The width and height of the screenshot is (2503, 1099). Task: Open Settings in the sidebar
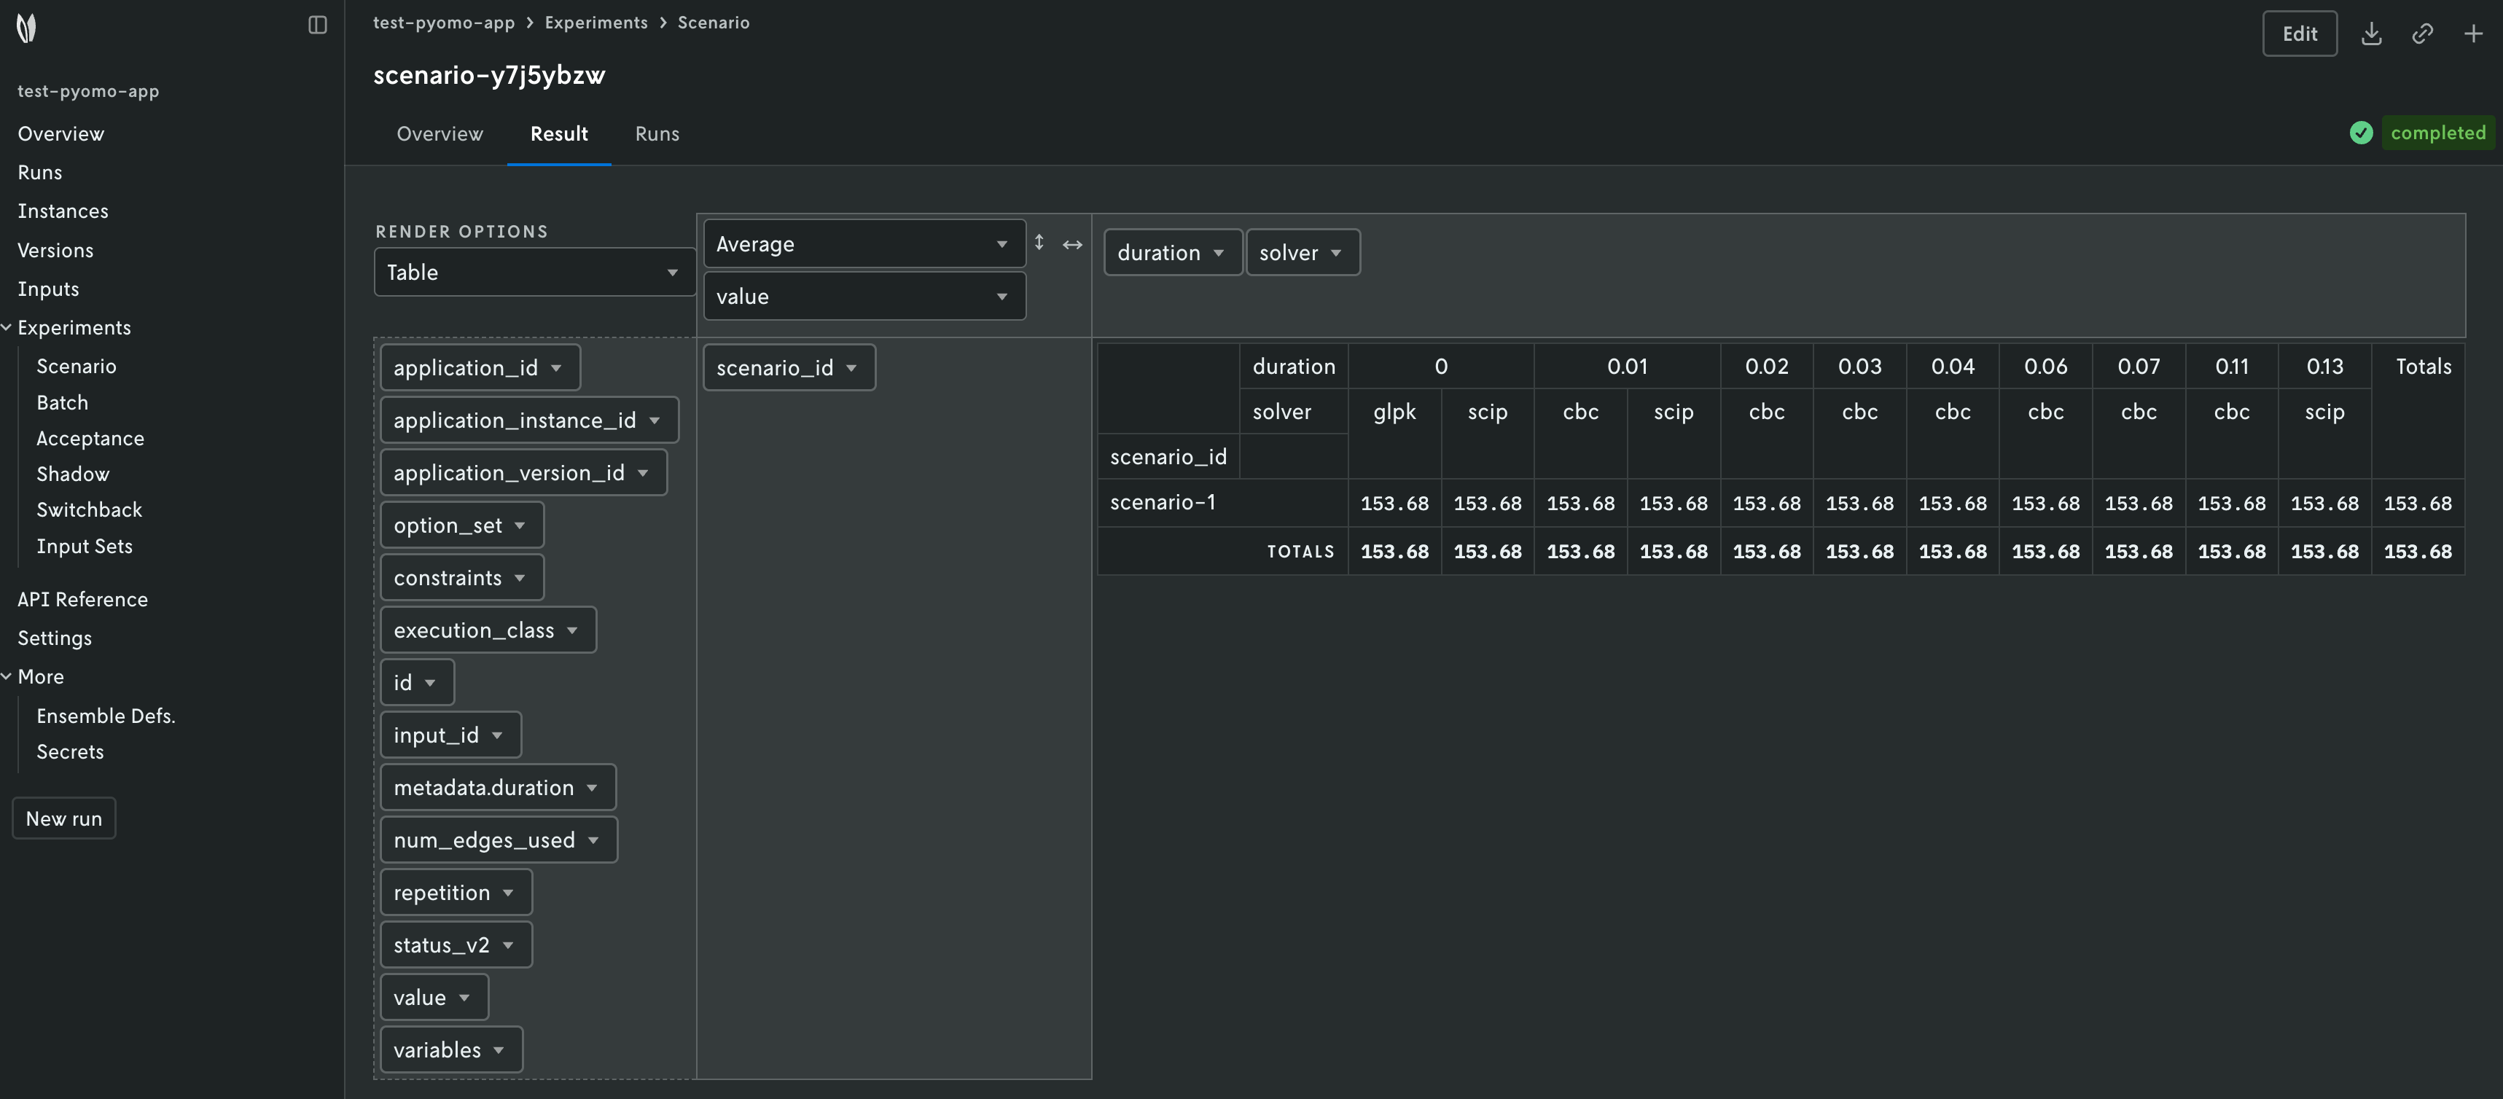point(55,638)
